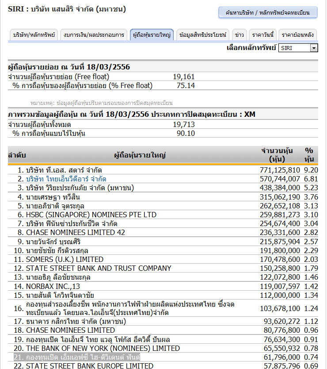327x369 pixels.
Task: Click label เลือกหลักทรัพย์
Action: pyautogui.click(x=251, y=48)
